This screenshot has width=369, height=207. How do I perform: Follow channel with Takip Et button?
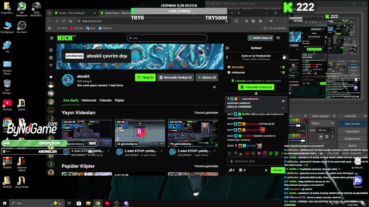tap(145, 77)
